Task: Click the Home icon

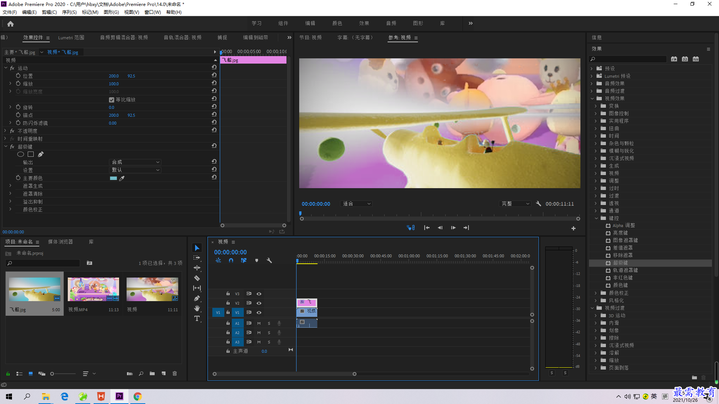Action: (10, 24)
